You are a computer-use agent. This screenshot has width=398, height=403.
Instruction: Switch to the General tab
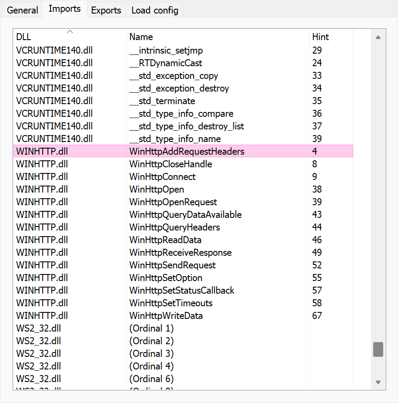pyautogui.click(x=23, y=10)
